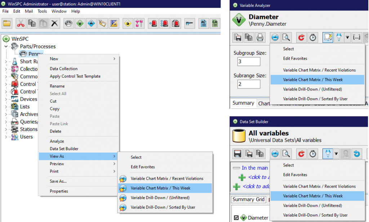Viewport: 369px width, 222px height.
Task: Click the yellow S diamond toolbar icon
Action: click(128, 23)
